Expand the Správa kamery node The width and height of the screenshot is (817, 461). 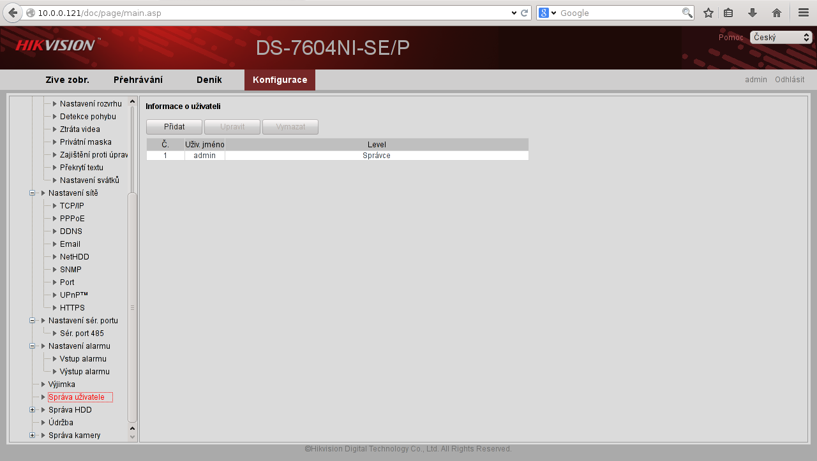click(32, 435)
